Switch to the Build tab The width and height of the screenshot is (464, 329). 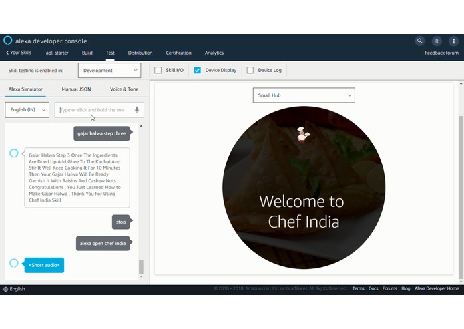[87, 53]
